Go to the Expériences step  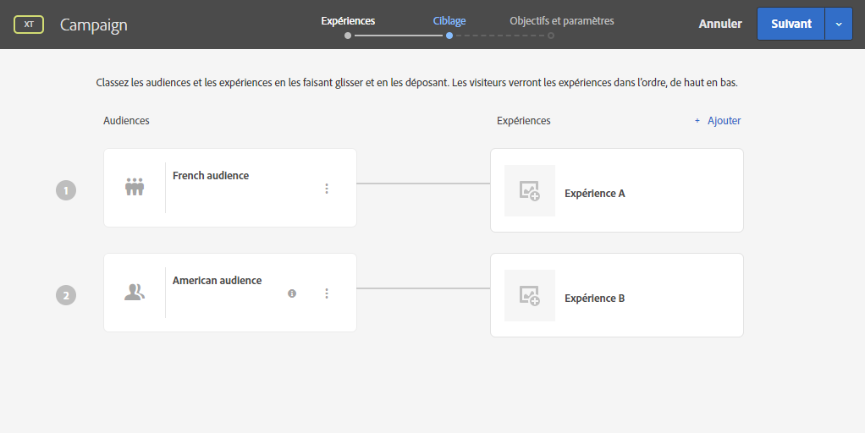point(348,21)
